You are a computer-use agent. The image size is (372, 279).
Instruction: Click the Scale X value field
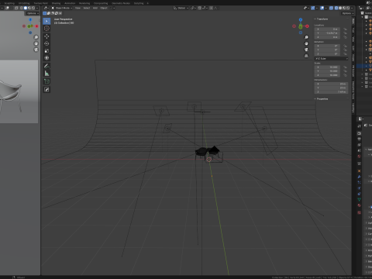pos(327,67)
